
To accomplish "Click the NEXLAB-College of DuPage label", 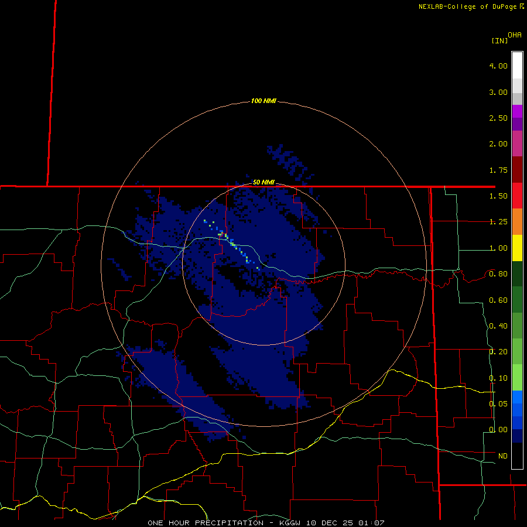I will 468,6.
